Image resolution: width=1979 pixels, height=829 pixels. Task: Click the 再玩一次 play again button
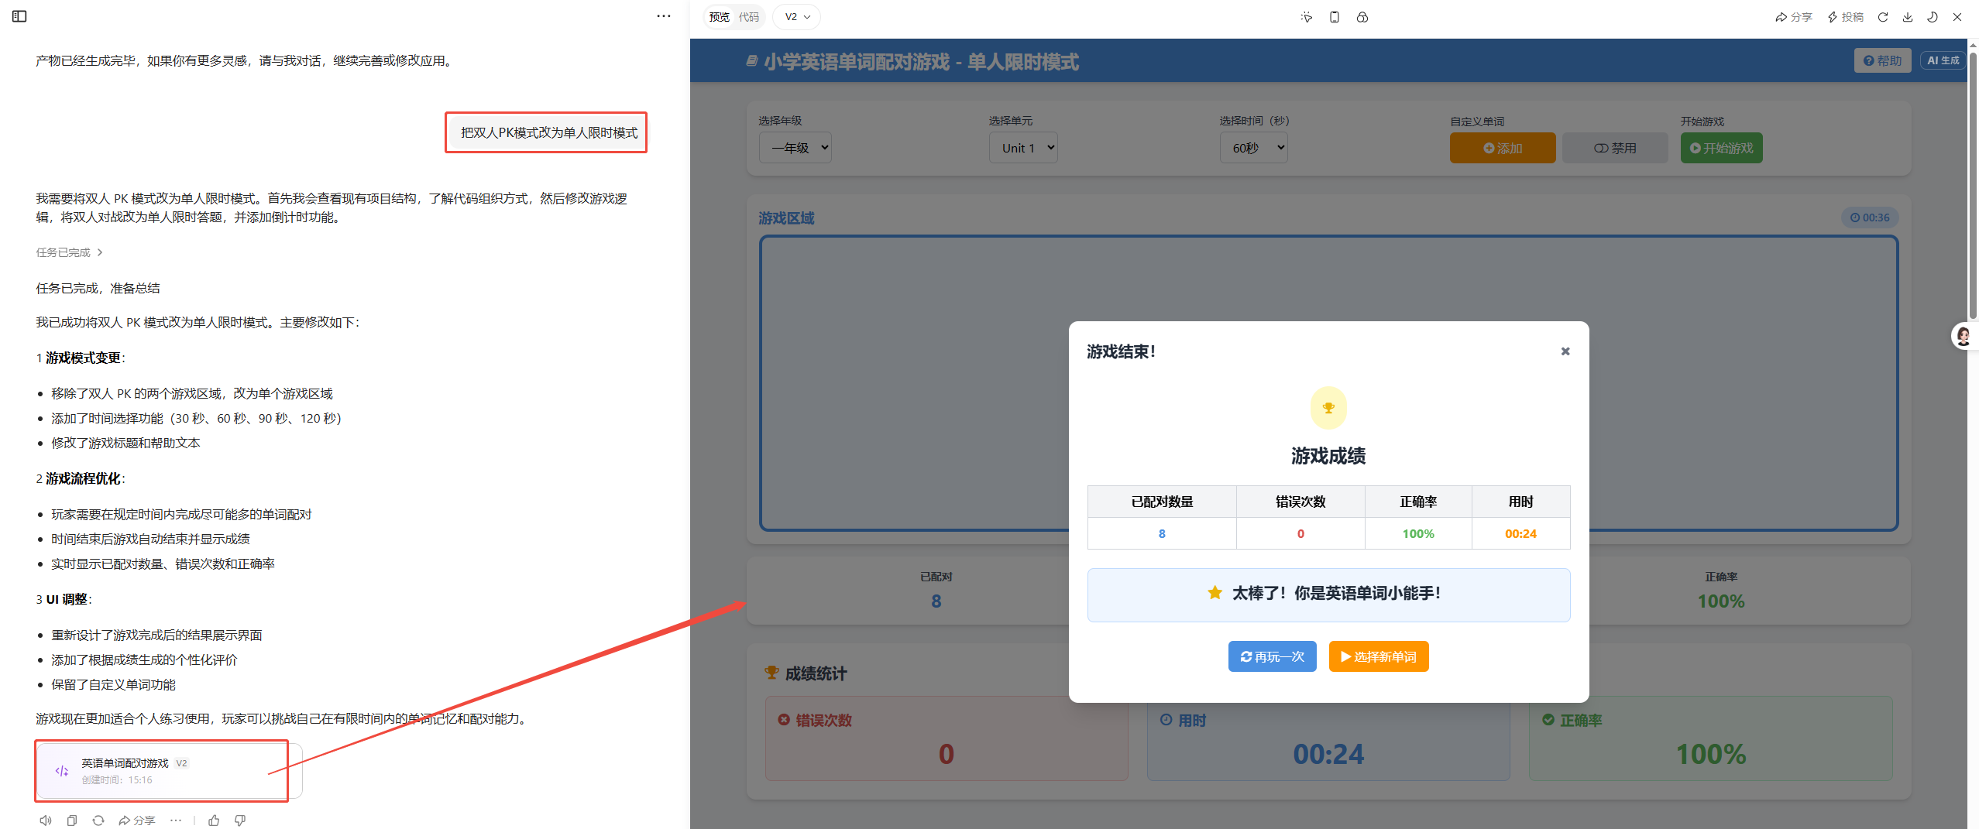tap(1272, 656)
